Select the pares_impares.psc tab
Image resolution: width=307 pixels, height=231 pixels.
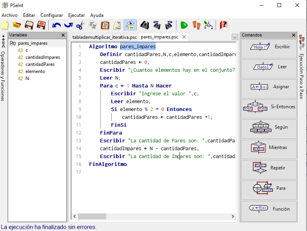click(160, 37)
